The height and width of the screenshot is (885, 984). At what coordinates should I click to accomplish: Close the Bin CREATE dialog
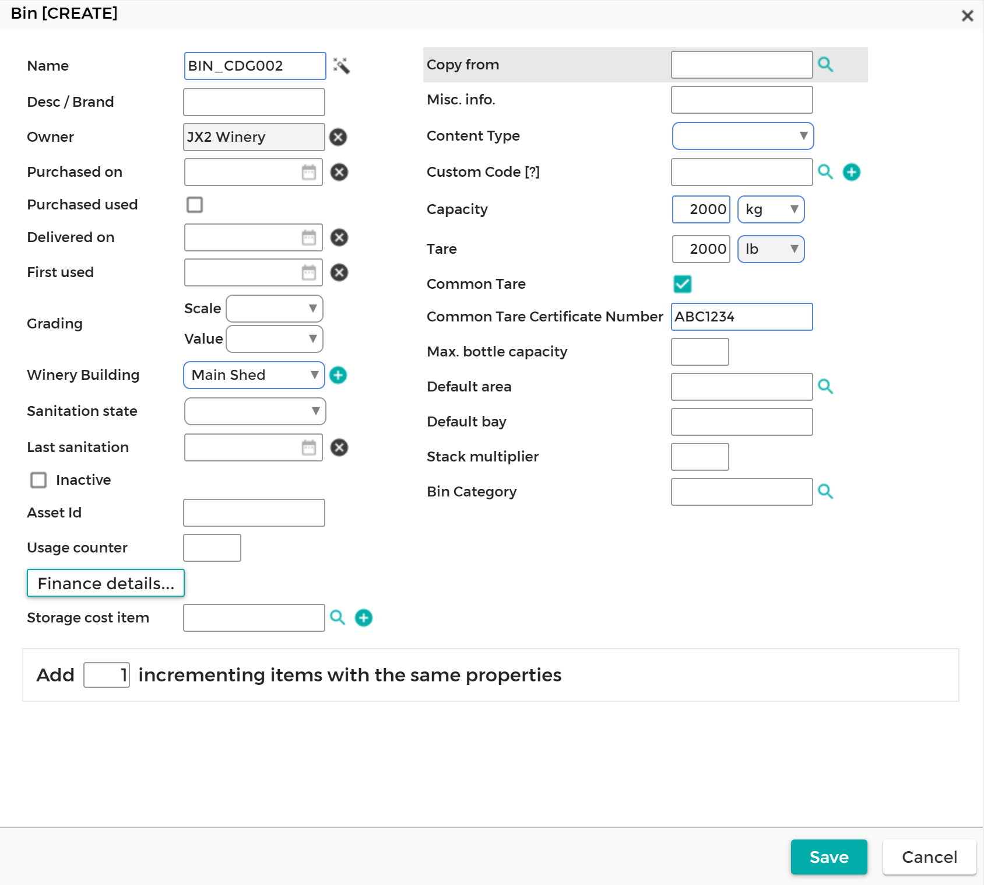point(968,16)
